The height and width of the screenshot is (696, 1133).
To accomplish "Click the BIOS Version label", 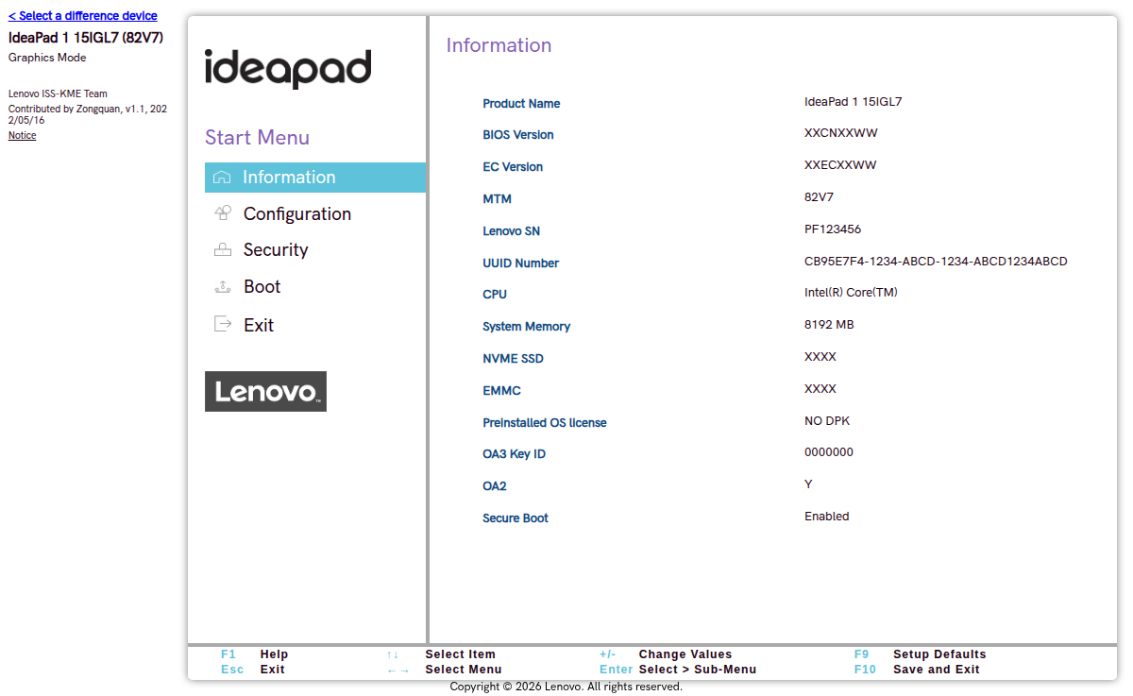I will (518, 135).
